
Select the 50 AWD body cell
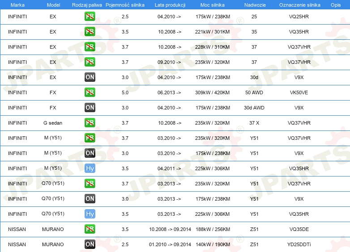click(x=254, y=92)
